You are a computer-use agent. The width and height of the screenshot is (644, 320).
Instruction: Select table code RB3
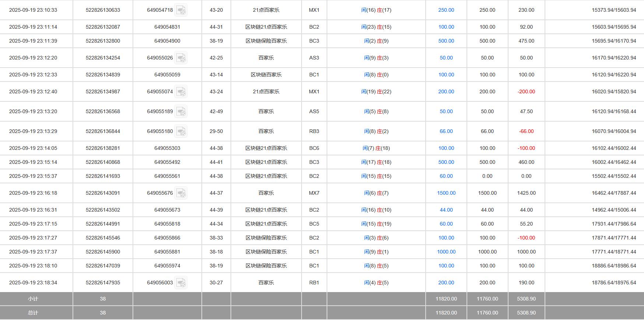tap(314, 131)
